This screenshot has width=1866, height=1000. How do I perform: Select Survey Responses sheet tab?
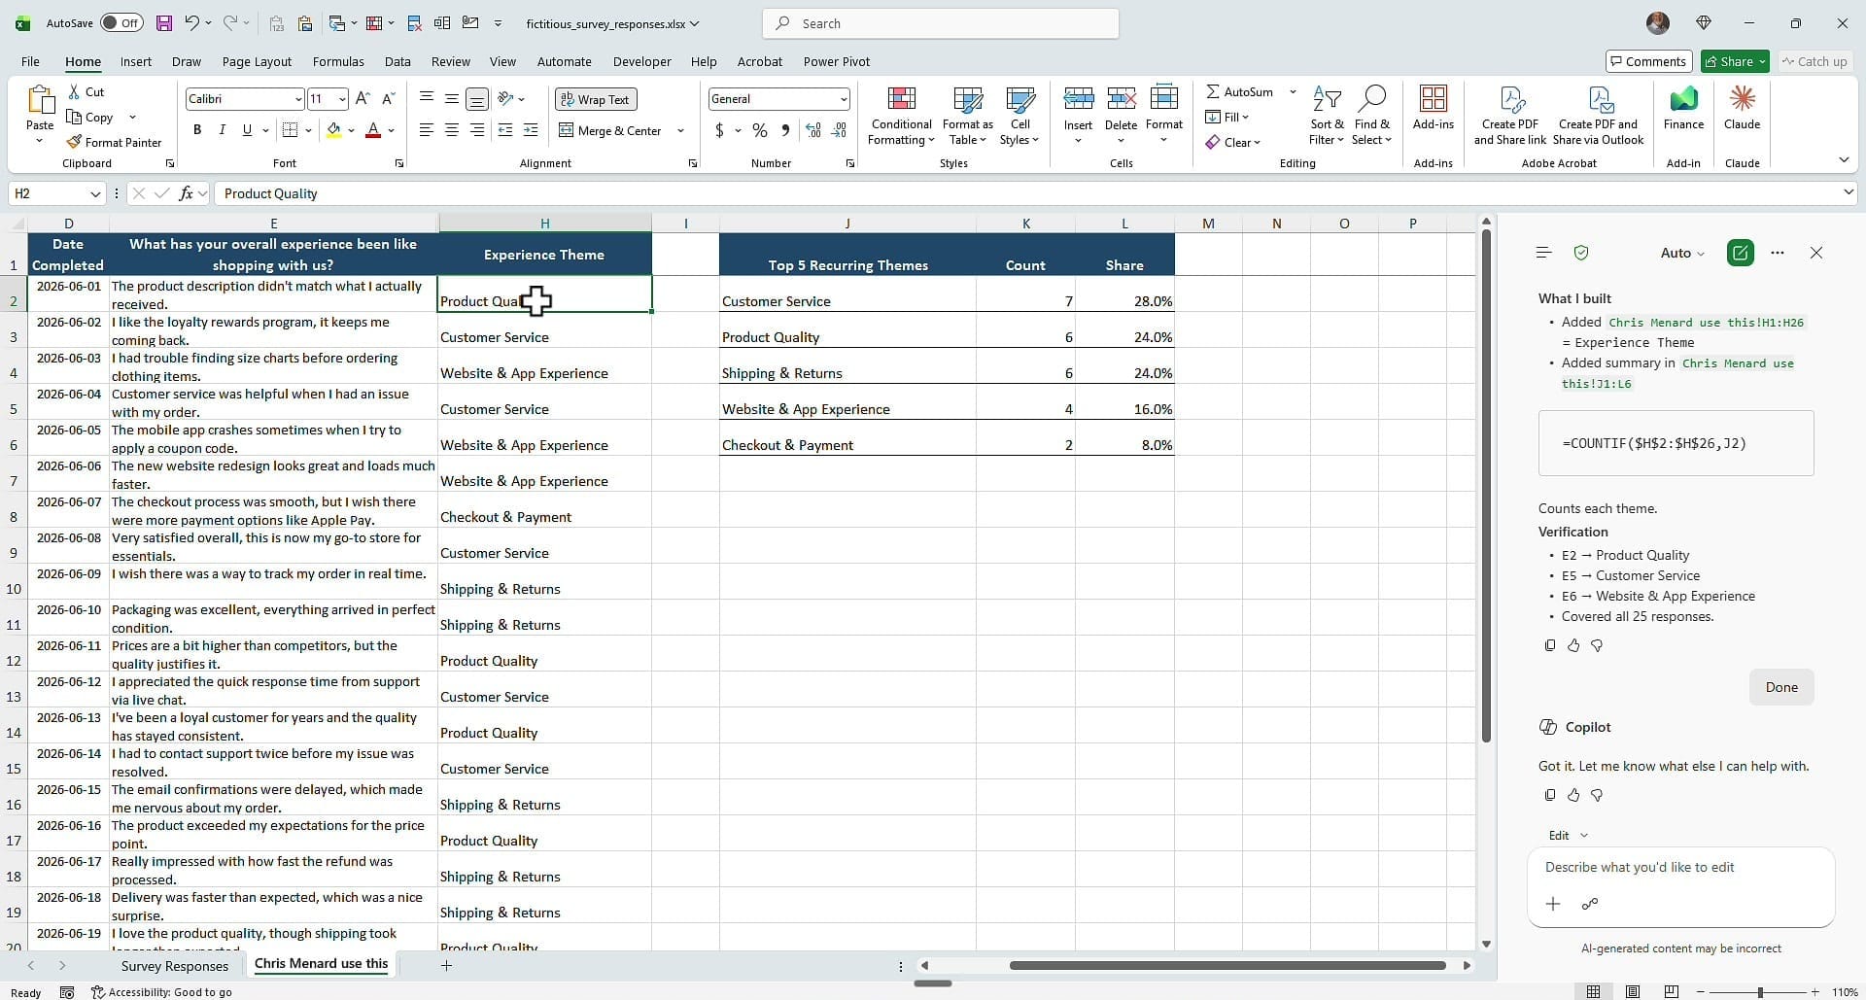pyautogui.click(x=175, y=965)
